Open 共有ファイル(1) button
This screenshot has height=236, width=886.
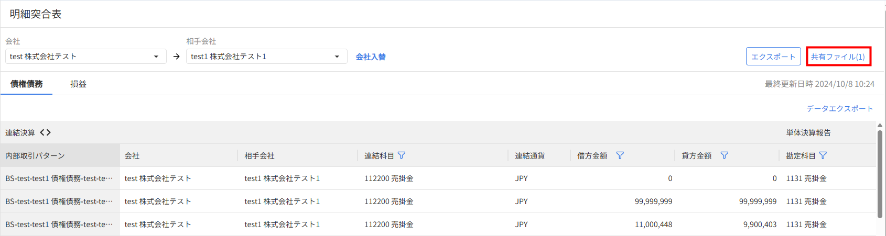point(838,57)
